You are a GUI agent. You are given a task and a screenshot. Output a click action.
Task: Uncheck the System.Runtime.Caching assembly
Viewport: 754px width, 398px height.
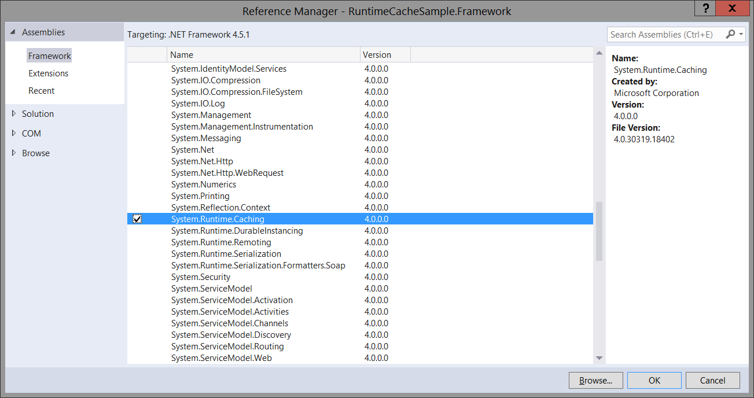coord(137,219)
